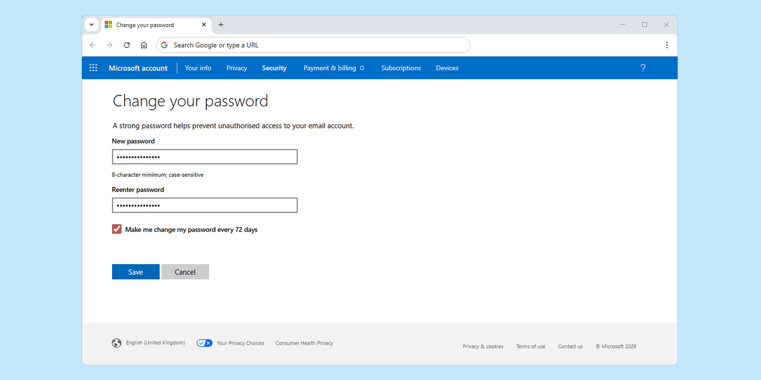Open the English (United Kingdom) language selector

click(155, 342)
